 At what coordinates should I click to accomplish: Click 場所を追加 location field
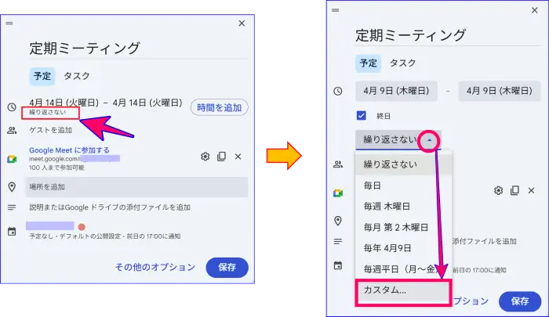[x=136, y=187]
